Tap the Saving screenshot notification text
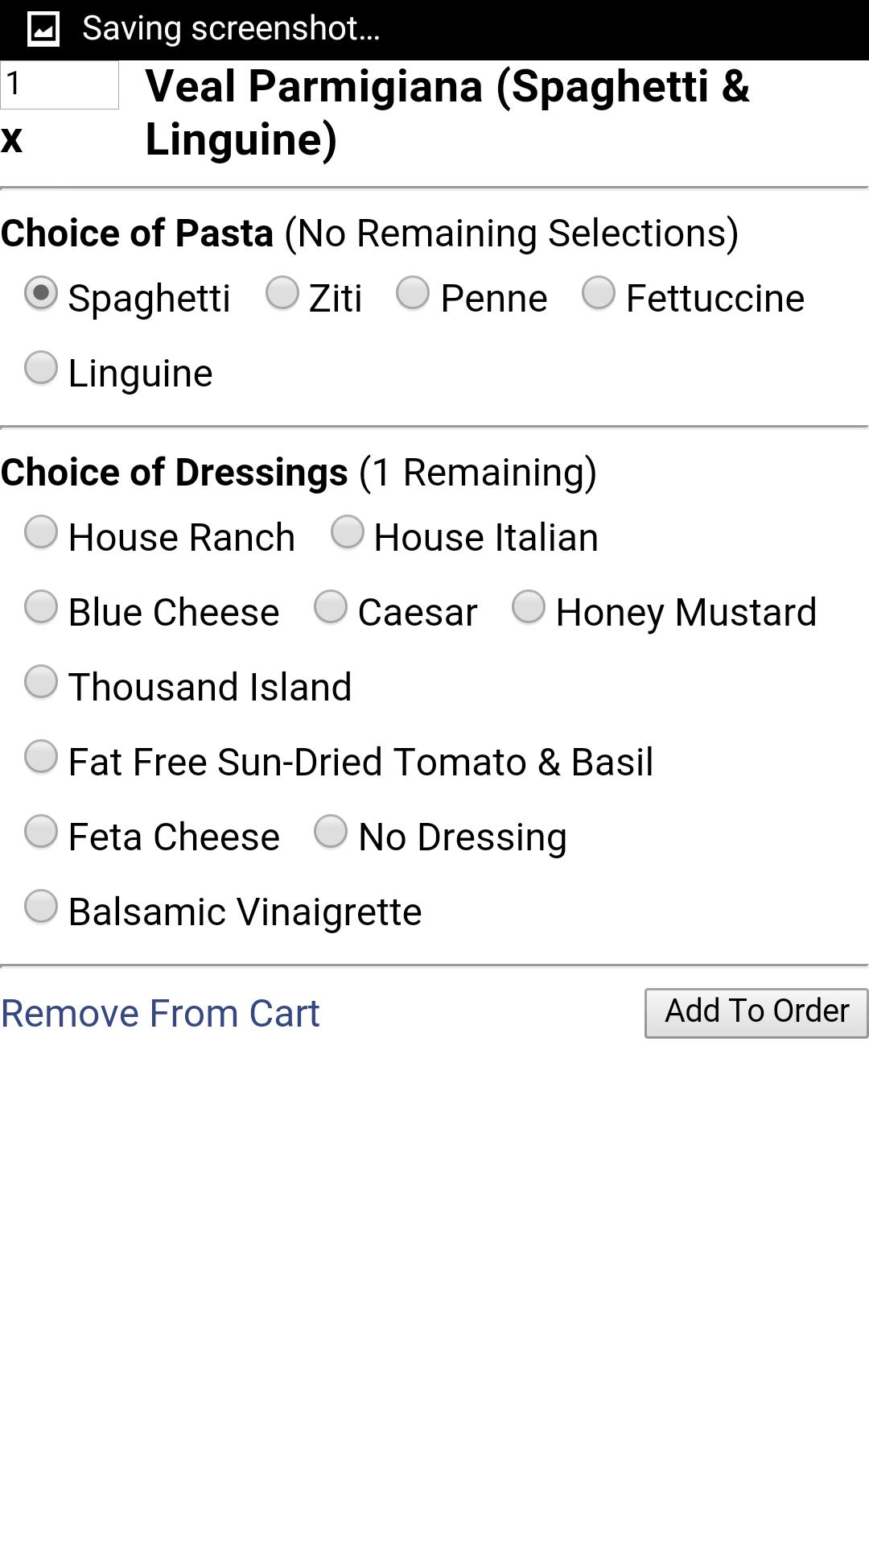 231,29
